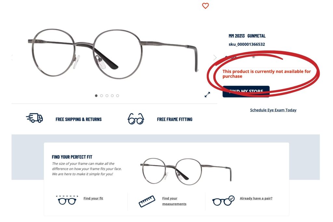
Task: Select the first carousel dot
Action: 96,96
